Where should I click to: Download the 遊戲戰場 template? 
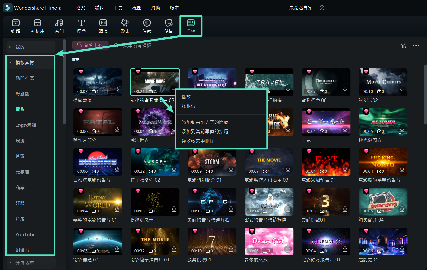117,90
